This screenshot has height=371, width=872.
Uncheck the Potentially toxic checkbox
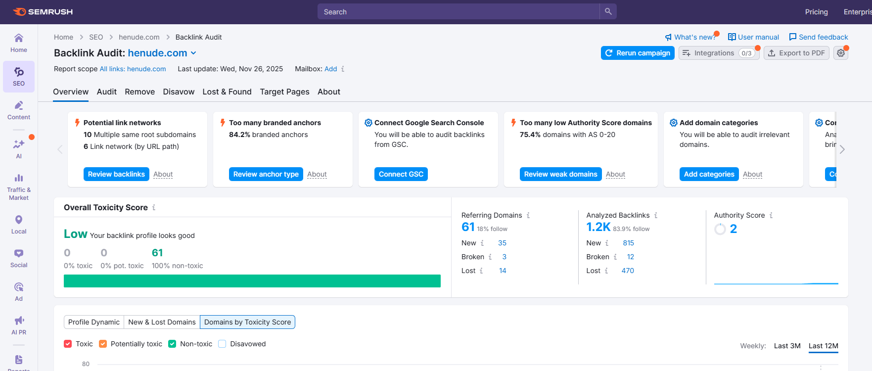coord(103,344)
